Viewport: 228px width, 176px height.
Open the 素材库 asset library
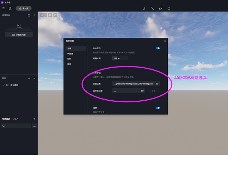click(x=24, y=8)
